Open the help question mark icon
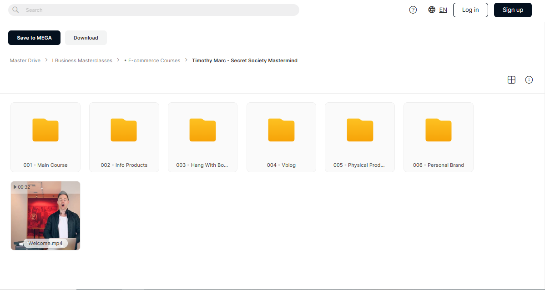Screen dimensions: 545x290 coord(413,10)
